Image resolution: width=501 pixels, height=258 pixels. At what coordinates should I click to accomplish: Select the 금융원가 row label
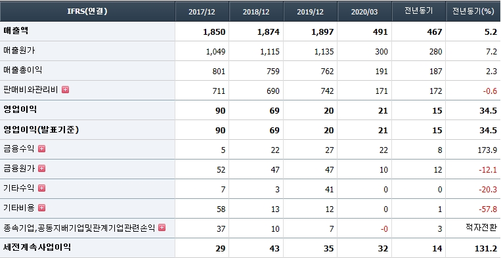click(18, 169)
